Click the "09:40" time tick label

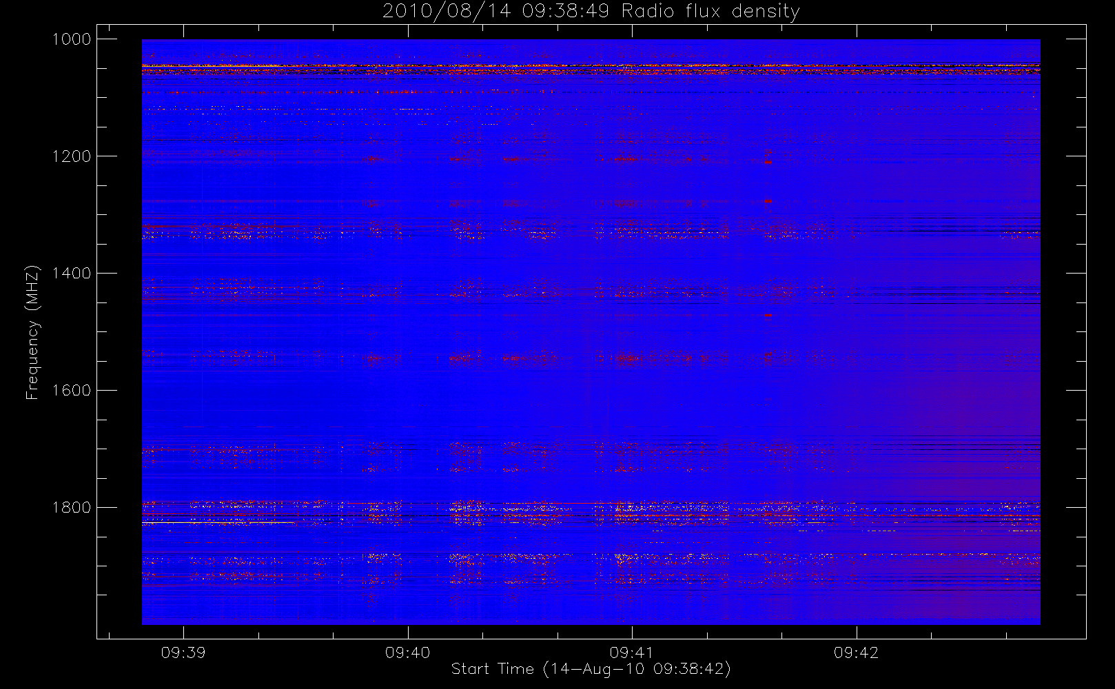(407, 652)
